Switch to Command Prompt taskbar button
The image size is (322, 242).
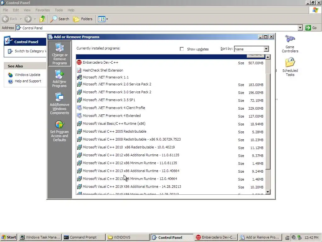84,237
